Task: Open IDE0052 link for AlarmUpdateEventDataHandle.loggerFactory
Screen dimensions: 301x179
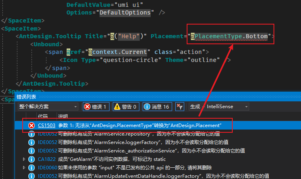Action: pyautogui.click(x=47, y=176)
